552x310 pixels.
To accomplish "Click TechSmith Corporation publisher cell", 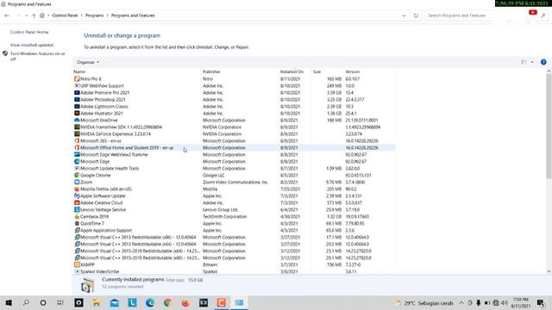I will pos(224,216).
